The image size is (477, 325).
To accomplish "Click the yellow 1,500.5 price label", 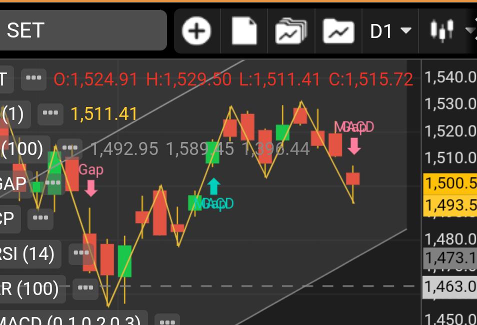I will click(x=450, y=183).
